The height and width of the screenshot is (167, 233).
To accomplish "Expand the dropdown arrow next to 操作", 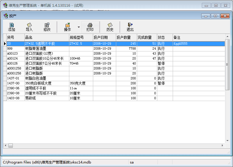I will (x=79, y=27).
